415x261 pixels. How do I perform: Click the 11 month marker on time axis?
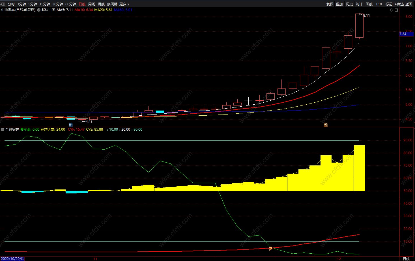click(x=95, y=259)
